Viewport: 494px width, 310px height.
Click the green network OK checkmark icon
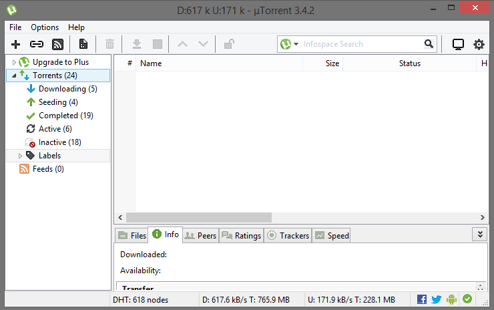(x=467, y=299)
